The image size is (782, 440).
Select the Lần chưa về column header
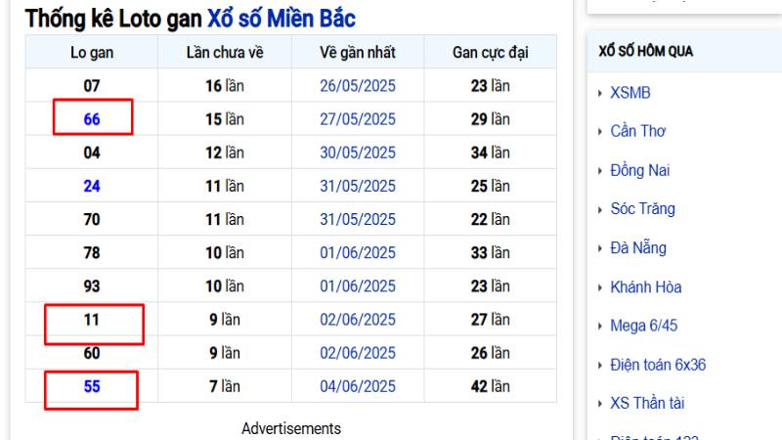coord(225,53)
